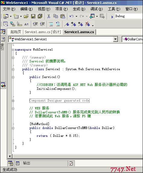Viewport: 143px width, 173px height.
Task: Open the 项目(P) menu
Action: point(62,9)
